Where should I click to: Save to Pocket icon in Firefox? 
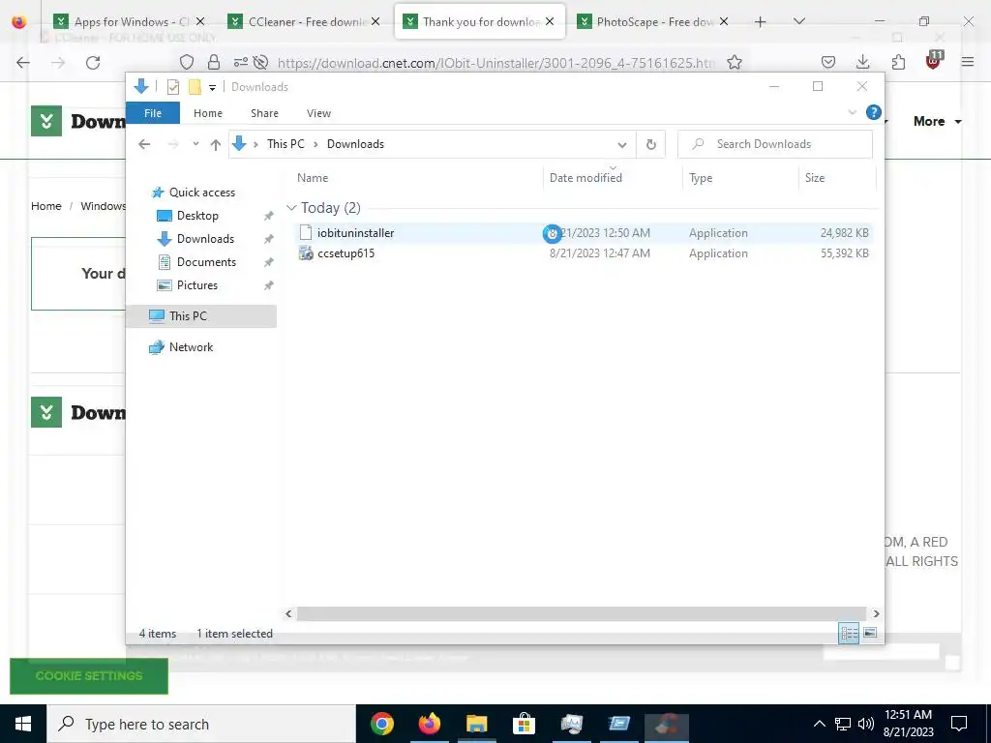(828, 63)
